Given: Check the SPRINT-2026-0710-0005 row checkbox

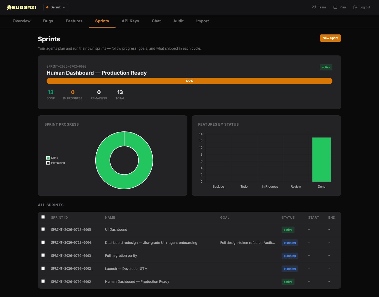Looking at the screenshot, I should click(x=43, y=229).
